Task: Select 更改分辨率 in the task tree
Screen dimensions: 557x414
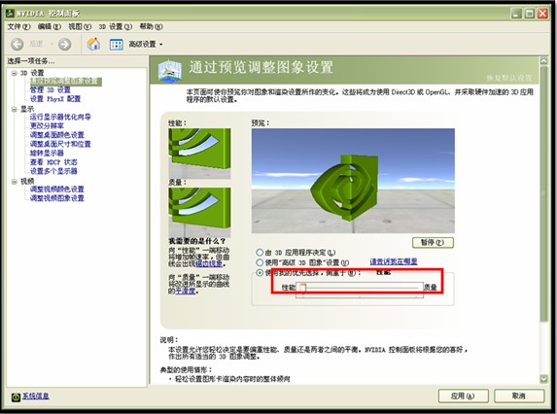Action: tap(47, 125)
